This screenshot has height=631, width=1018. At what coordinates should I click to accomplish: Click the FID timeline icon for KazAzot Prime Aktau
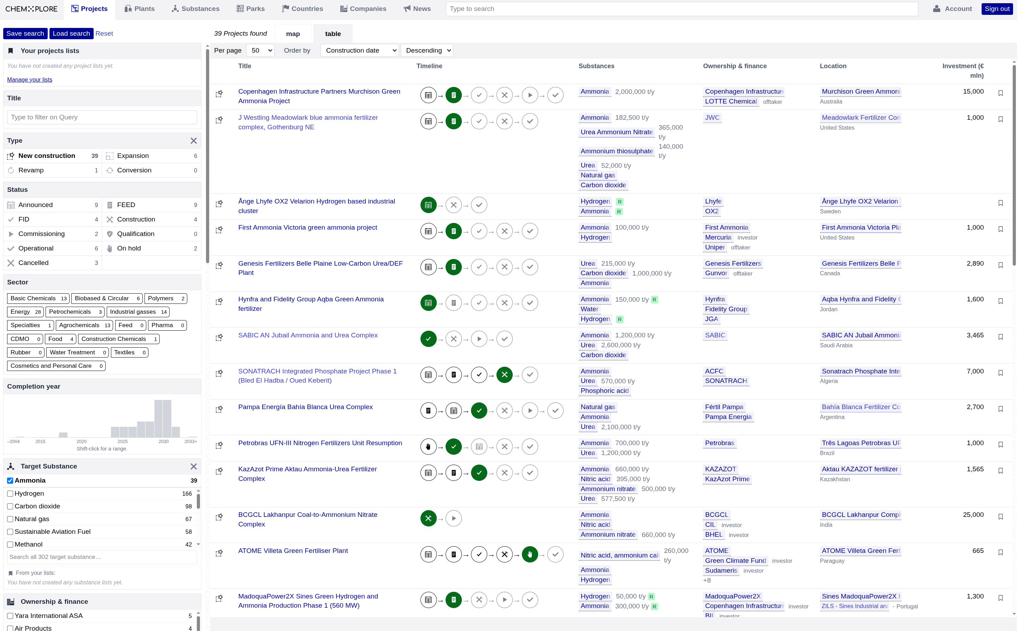click(x=479, y=473)
